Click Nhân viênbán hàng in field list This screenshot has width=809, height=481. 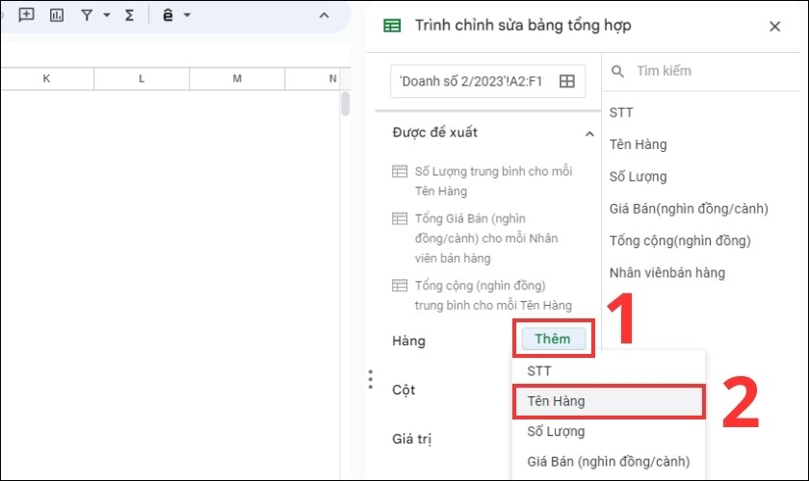pos(667,272)
